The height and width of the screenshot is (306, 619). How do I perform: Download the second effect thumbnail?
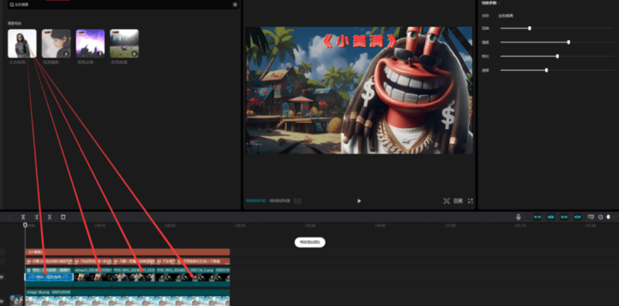coord(66,55)
